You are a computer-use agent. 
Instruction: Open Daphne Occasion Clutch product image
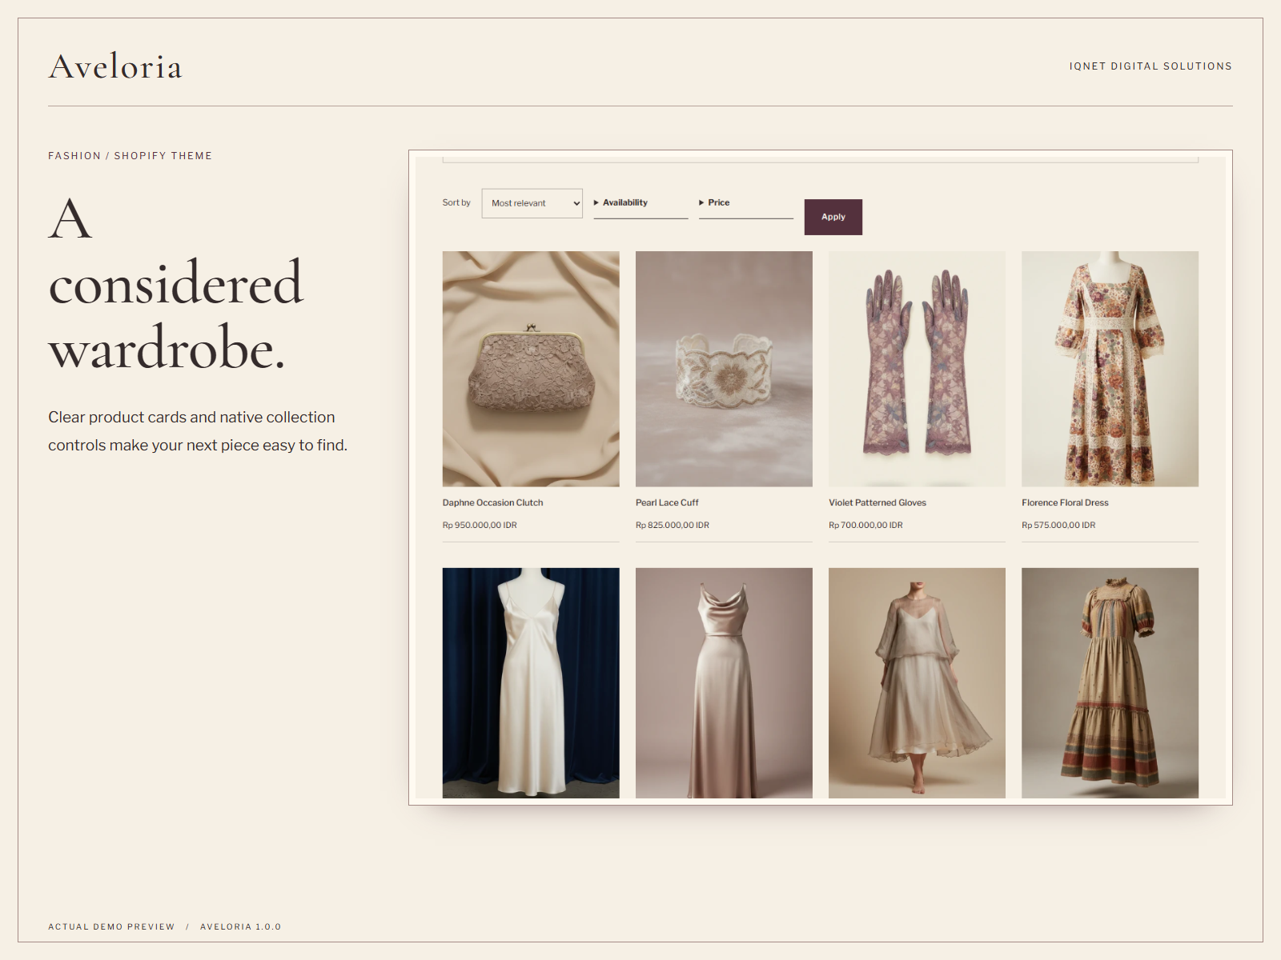(x=531, y=369)
